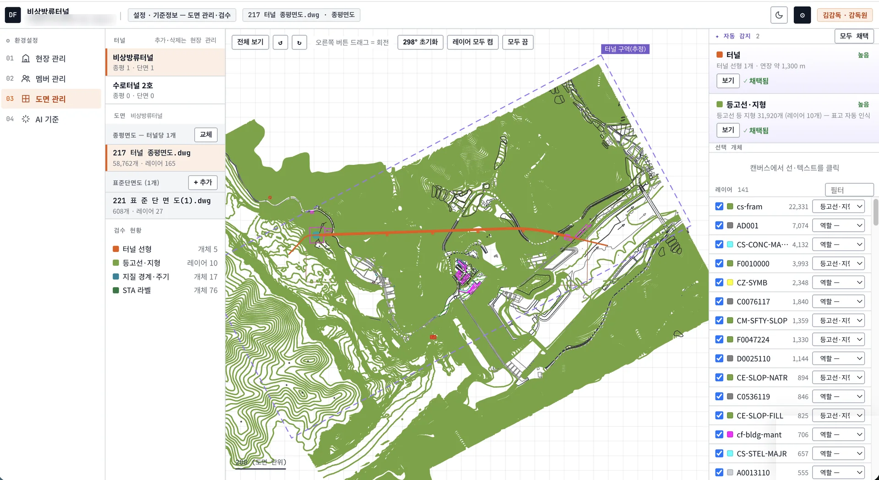Toggle CZ-SYMB layer checkbox

coord(719,283)
